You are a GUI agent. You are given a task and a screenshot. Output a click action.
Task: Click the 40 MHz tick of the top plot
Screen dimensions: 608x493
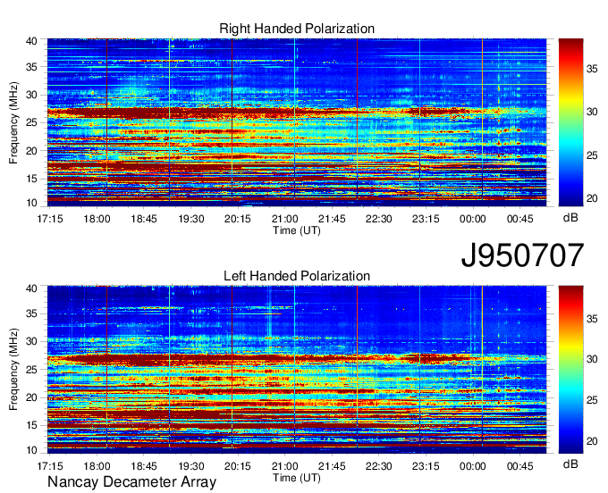tap(31, 41)
